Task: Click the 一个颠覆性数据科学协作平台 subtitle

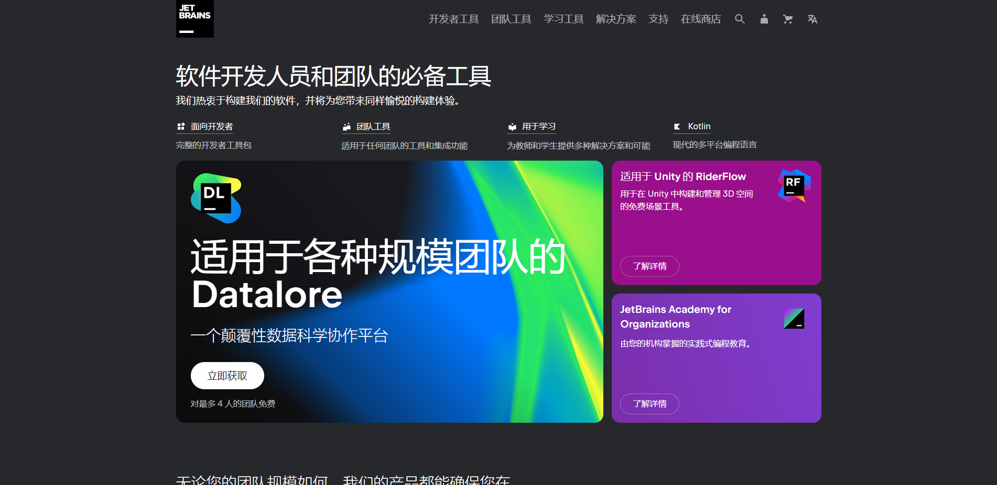Action: coord(289,335)
